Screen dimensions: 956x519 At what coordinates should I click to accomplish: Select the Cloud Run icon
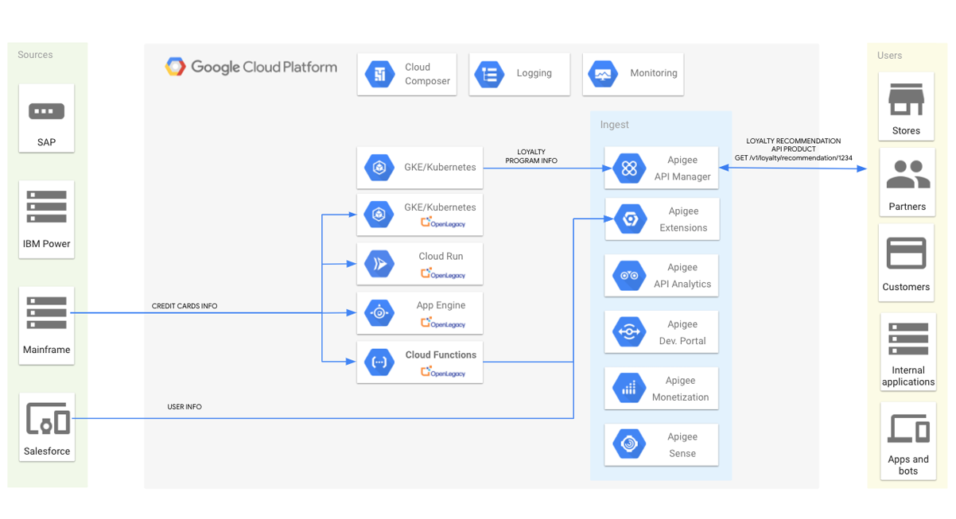(x=379, y=264)
